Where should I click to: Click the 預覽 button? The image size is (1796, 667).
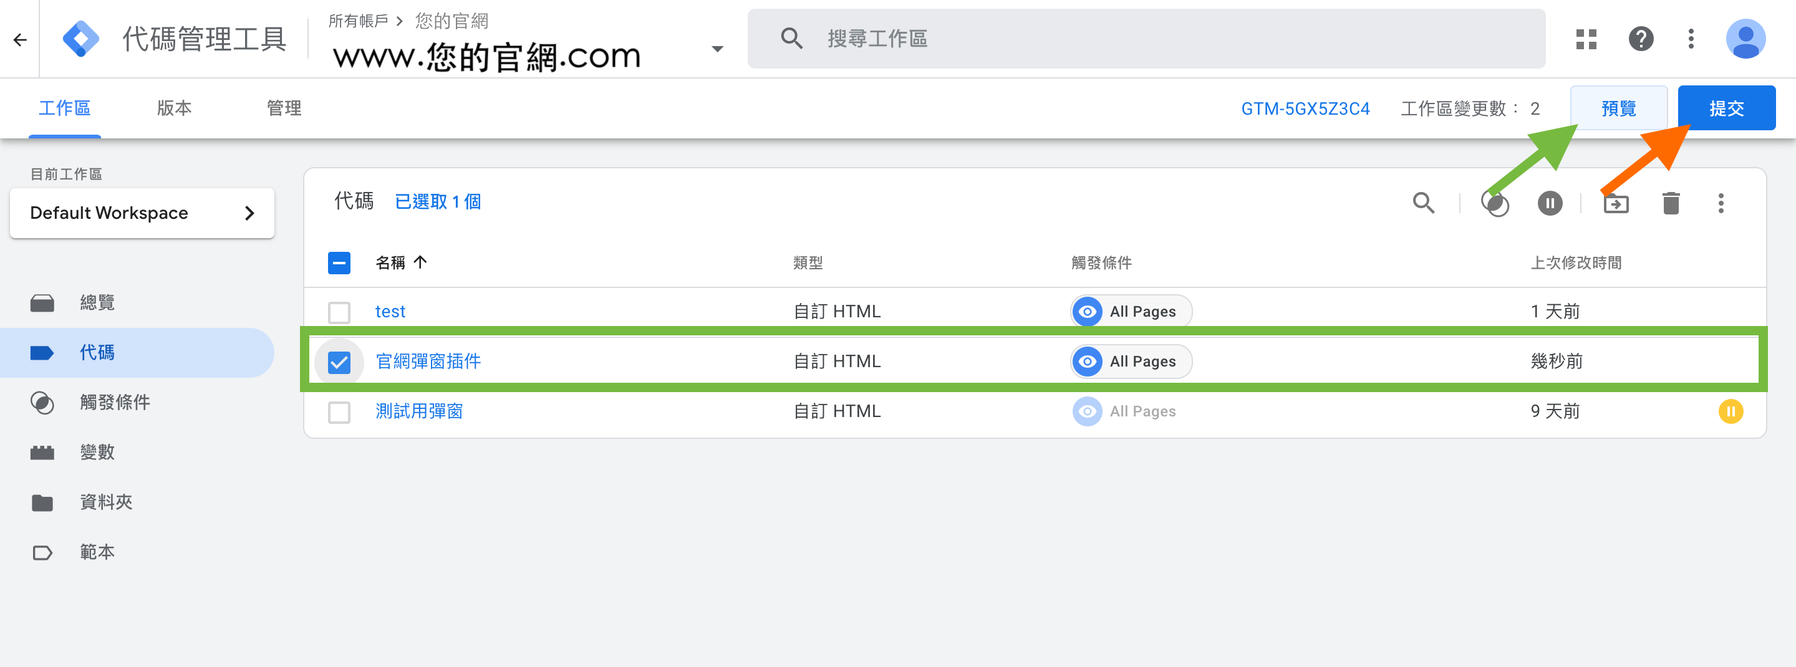coord(1618,108)
